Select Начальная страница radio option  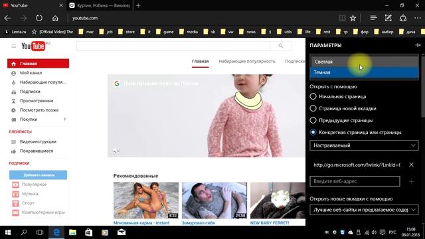(x=338, y=96)
